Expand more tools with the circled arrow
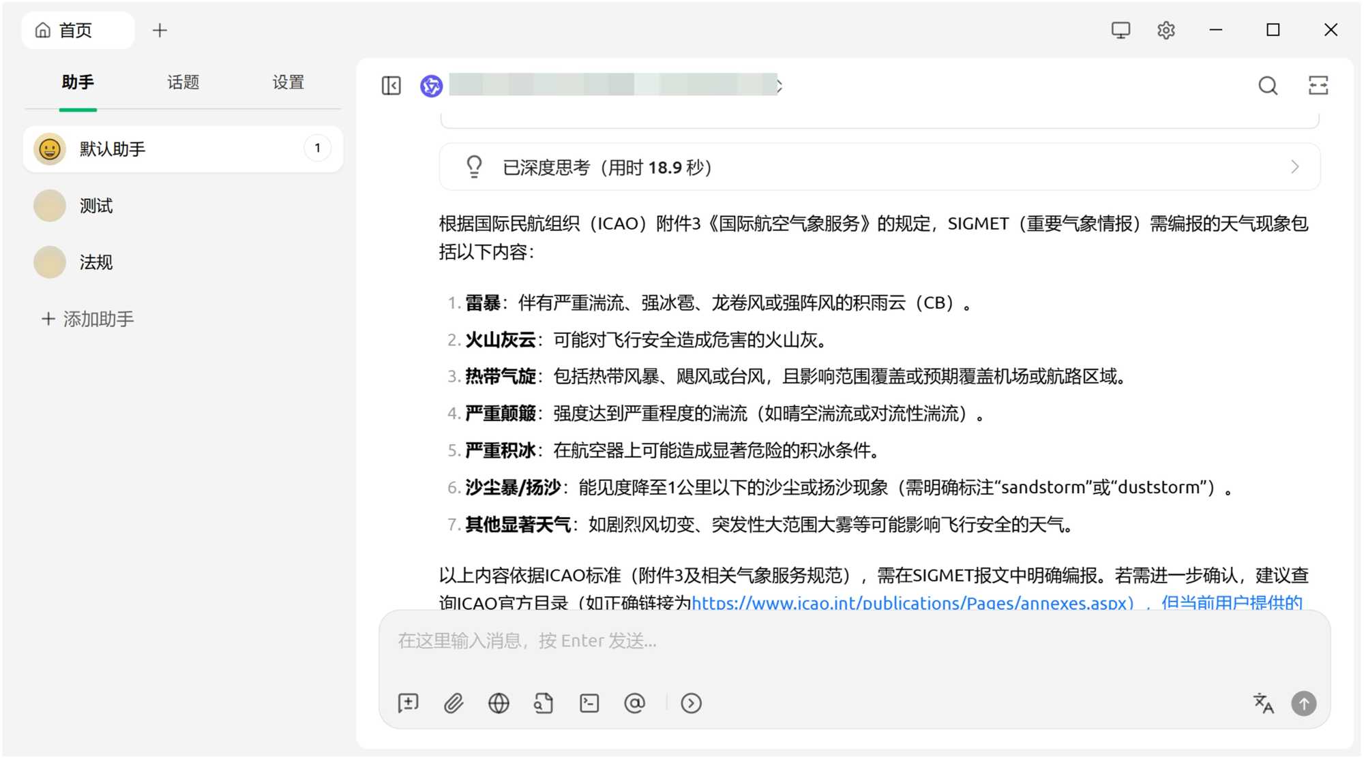The height and width of the screenshot is (759, 1364). [691, 703]
